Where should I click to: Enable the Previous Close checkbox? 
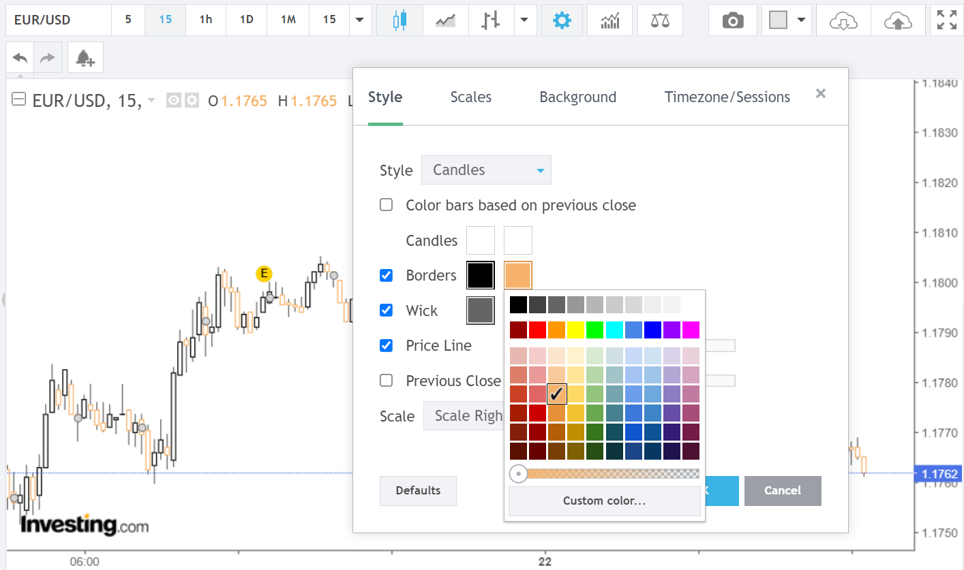pyautogui.click(x=387, y=381)
